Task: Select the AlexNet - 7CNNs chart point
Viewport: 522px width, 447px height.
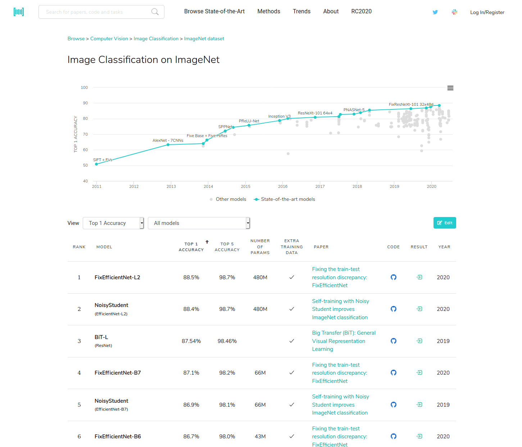Action: point(168,145)
